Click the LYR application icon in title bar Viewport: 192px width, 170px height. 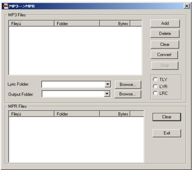6,6
